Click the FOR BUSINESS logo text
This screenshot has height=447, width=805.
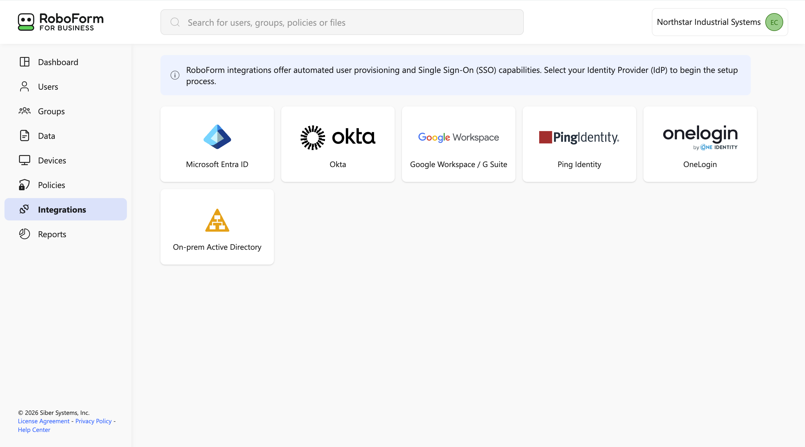pos(67,28)
